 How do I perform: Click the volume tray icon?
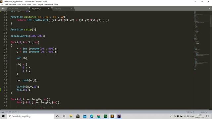pos(188,116)
